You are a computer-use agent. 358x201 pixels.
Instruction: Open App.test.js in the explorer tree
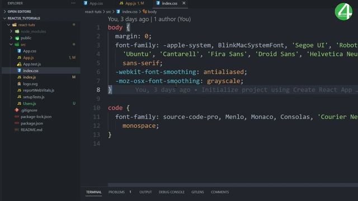coord(32,64)
